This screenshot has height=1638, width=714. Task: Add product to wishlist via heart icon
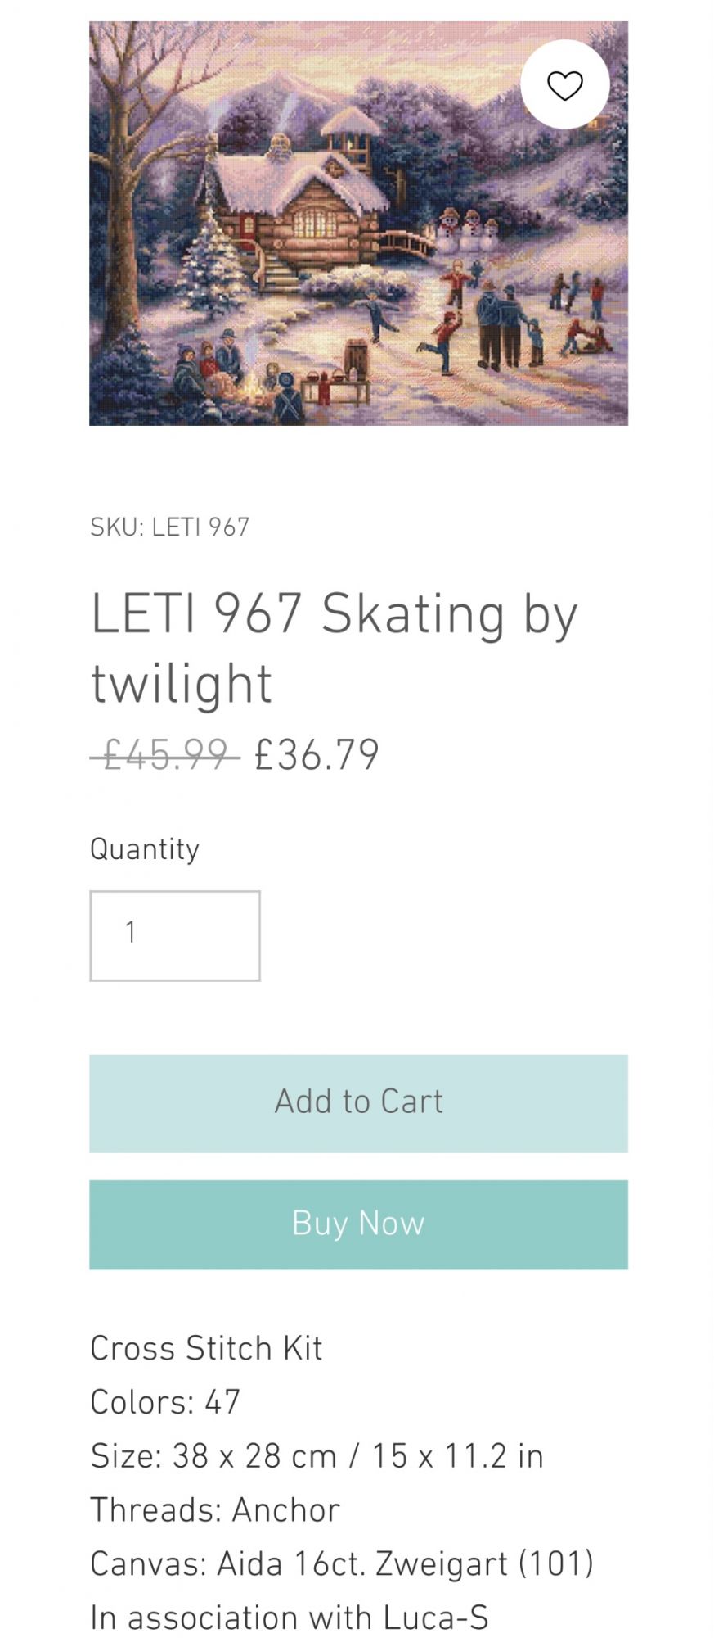point(564,85)
